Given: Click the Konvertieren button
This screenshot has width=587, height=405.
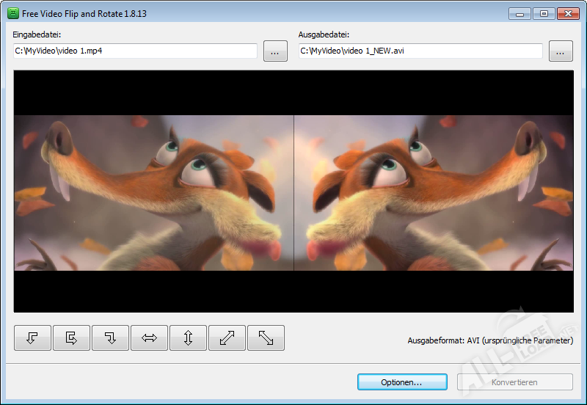Looking at the screenshot, I should tap(514, 382).
